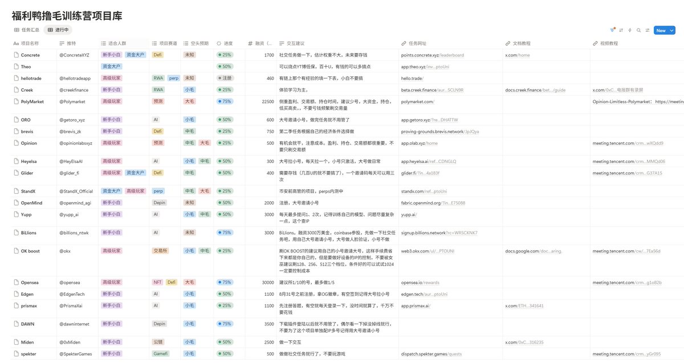
Task: Click the page title 福利鸭撸毛训练营项目库
Action: click(67, 15)
